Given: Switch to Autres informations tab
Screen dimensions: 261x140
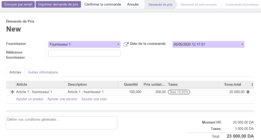Looking at the screenshot, I should coord(43,72).
